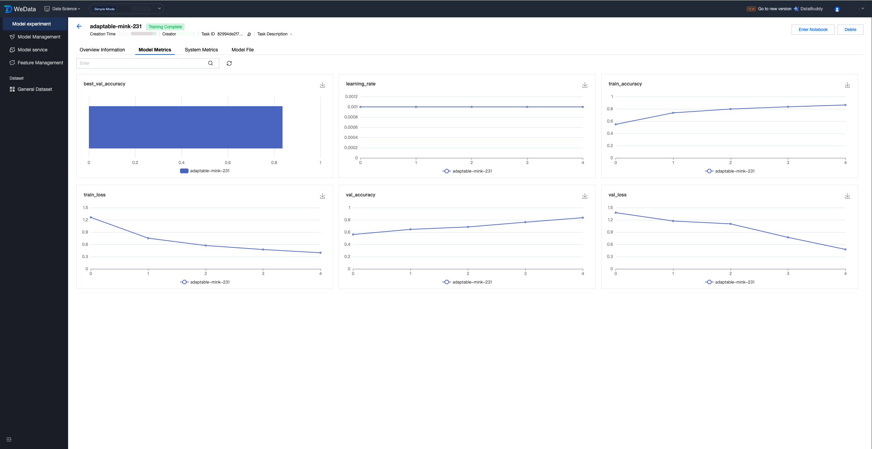The image size is (872, 449).
Task: Click the refresh metrics icon
Action: click(x=229, y=63)
